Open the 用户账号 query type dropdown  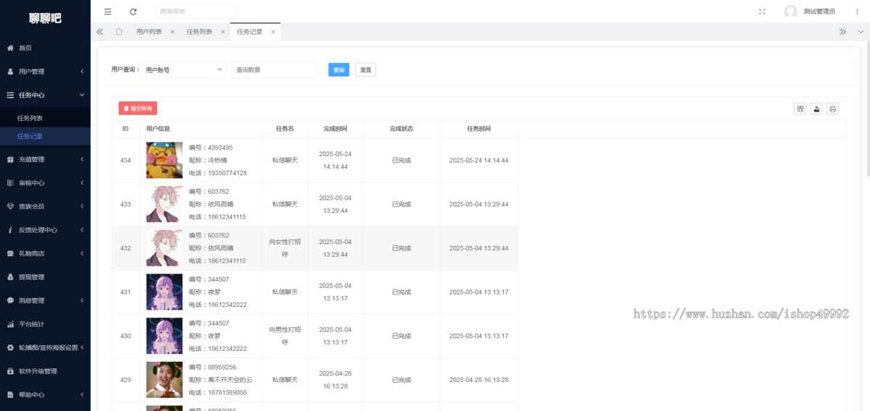point(185,70)
